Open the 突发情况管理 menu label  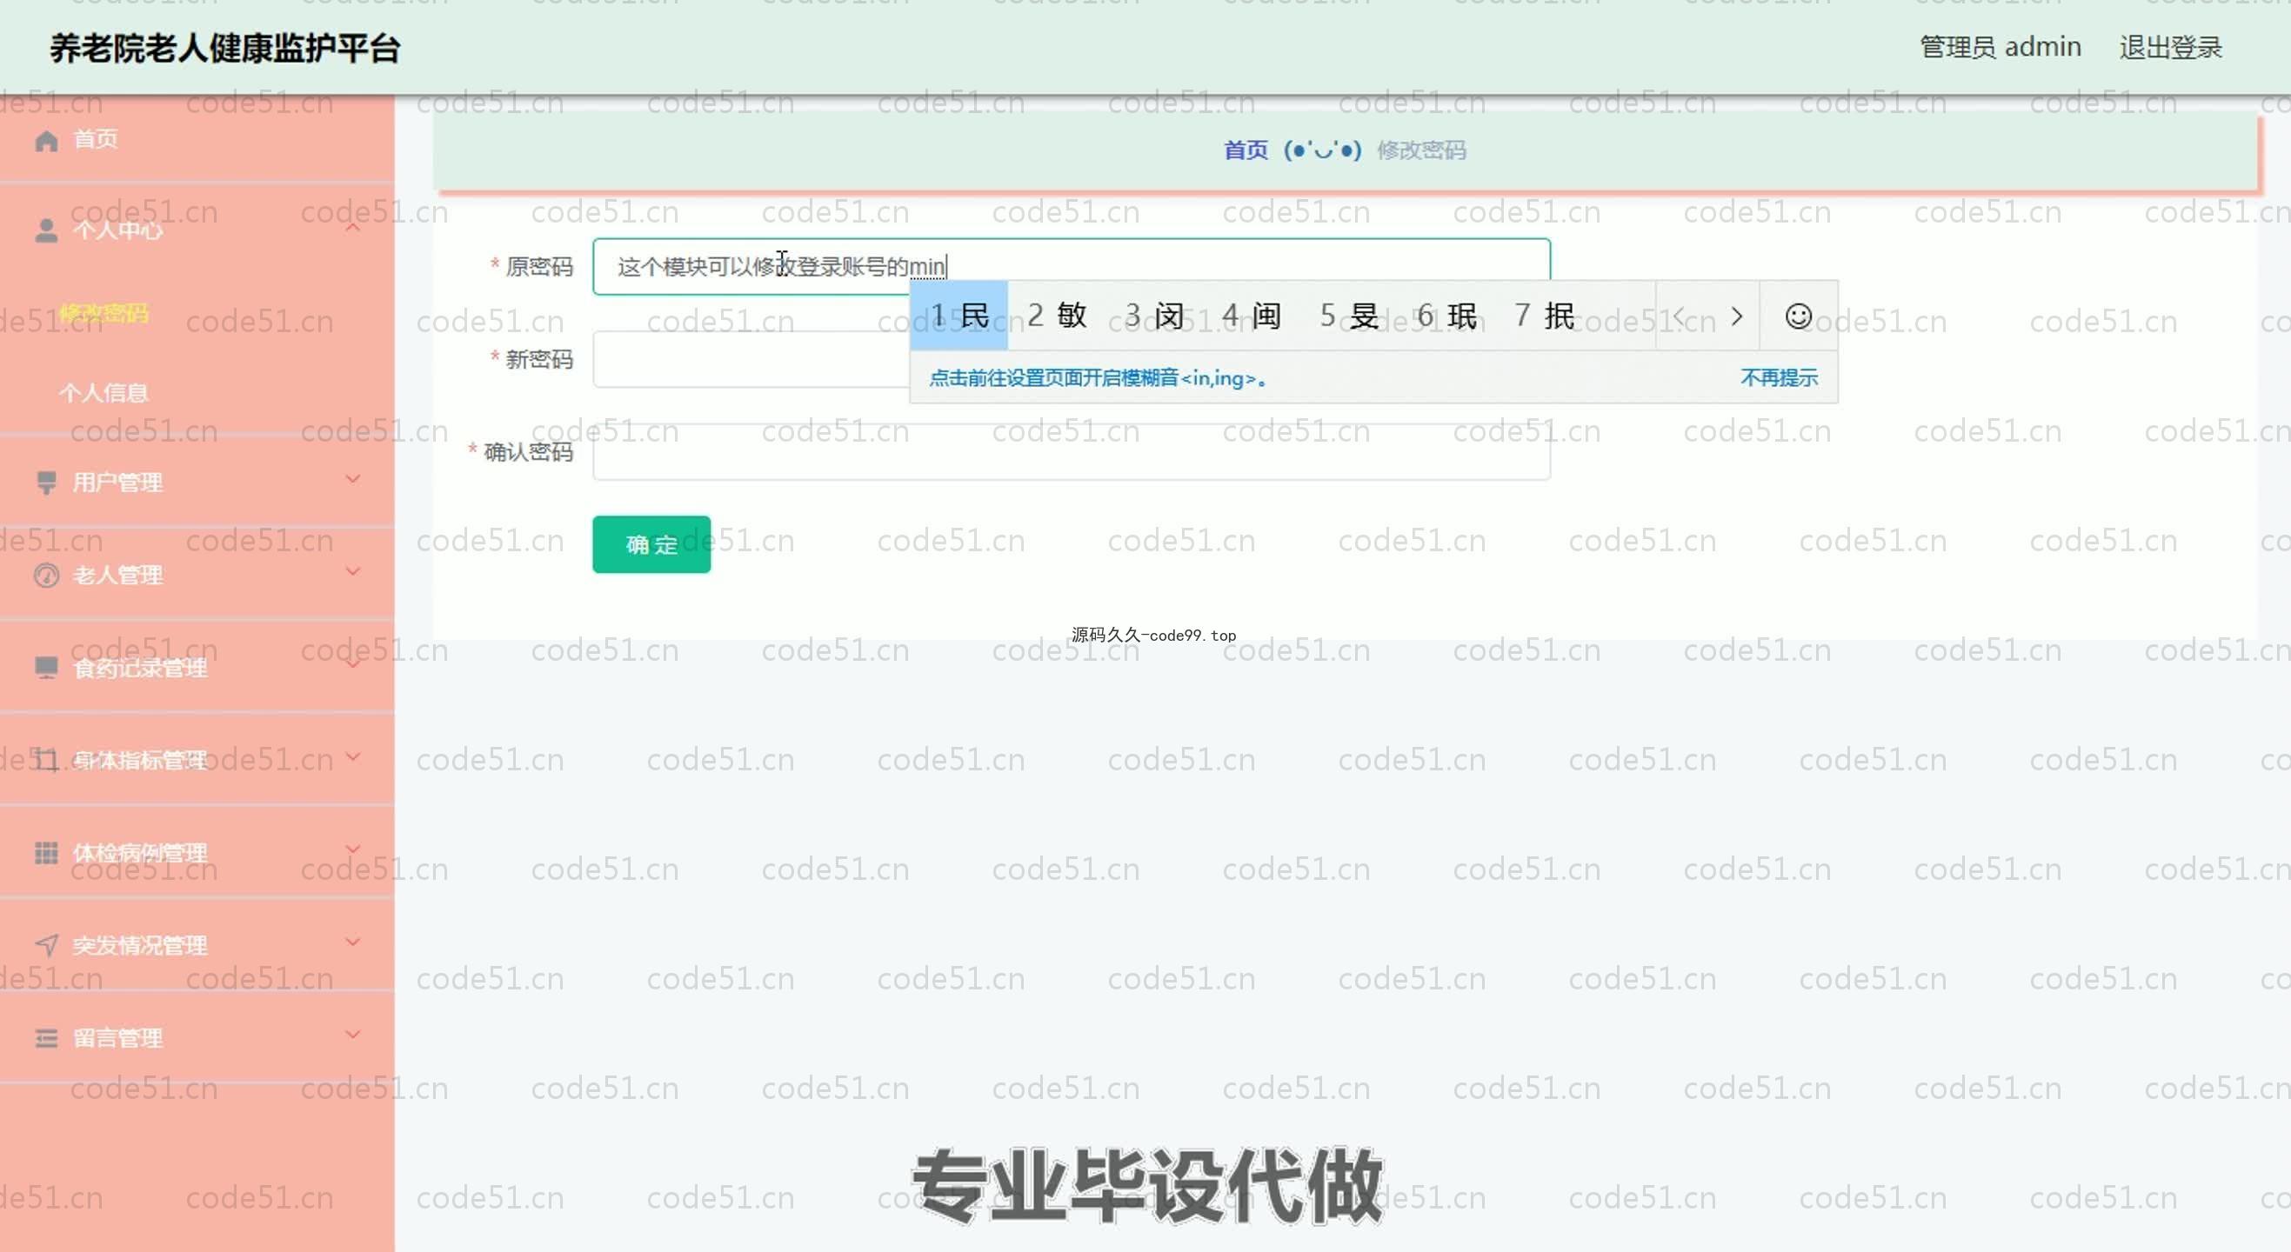pos(140,945)
